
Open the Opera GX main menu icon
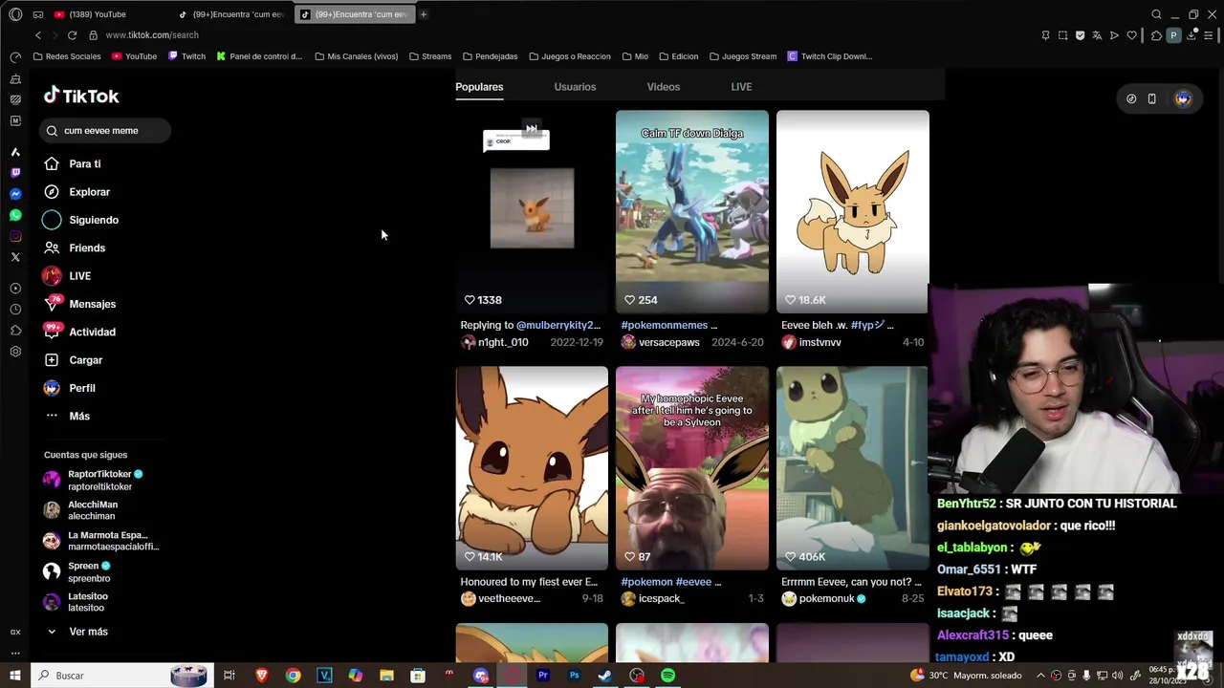[x=15, y=14]
